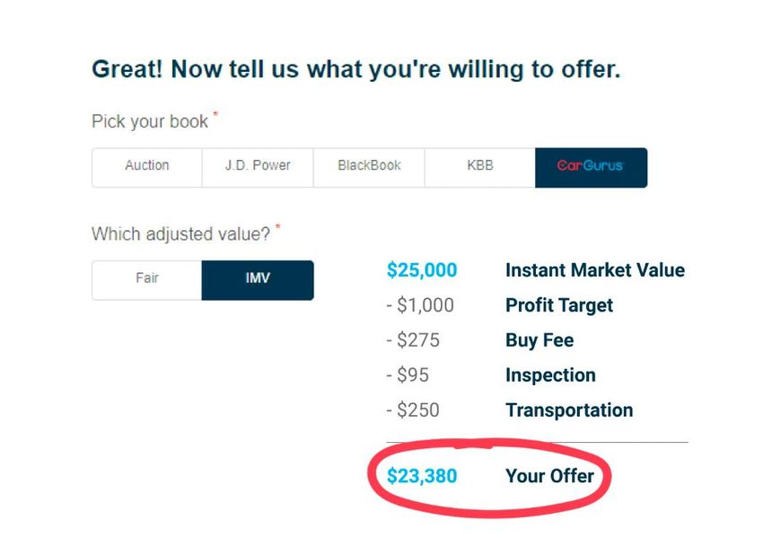763x538 pixels.
Task: Click the $25,000 Instant Market Value amount
Action: point(422,269)
